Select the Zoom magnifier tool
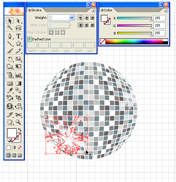Viewport: 176px width, 182px height. 18,122
